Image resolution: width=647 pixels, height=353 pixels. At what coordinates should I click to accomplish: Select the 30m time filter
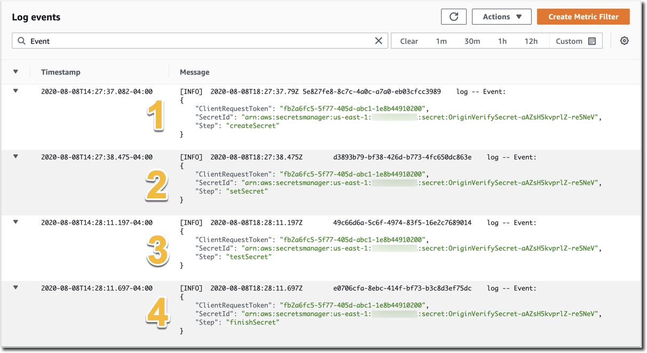point(472,41)
